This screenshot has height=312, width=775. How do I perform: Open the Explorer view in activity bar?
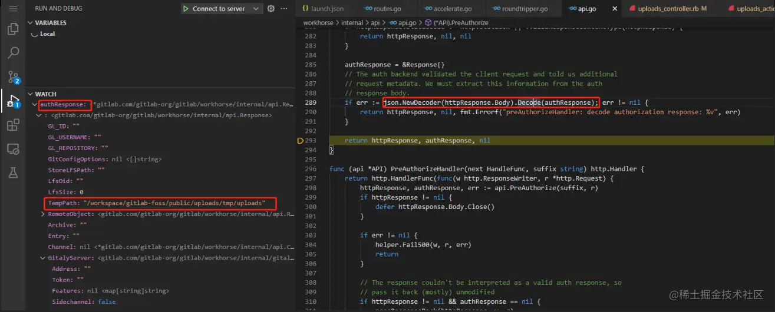[x=13, y=29]
